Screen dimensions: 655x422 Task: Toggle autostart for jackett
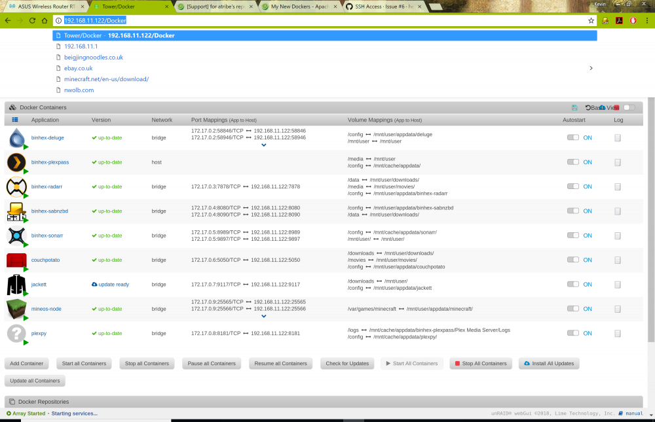tap(572, 284)
